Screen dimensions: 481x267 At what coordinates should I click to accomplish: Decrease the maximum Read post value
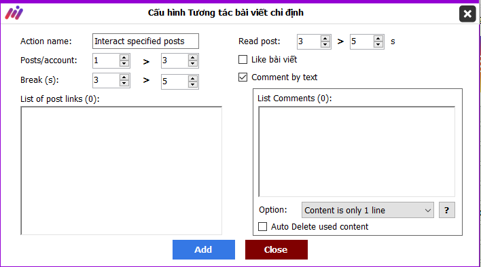(378, 44)
